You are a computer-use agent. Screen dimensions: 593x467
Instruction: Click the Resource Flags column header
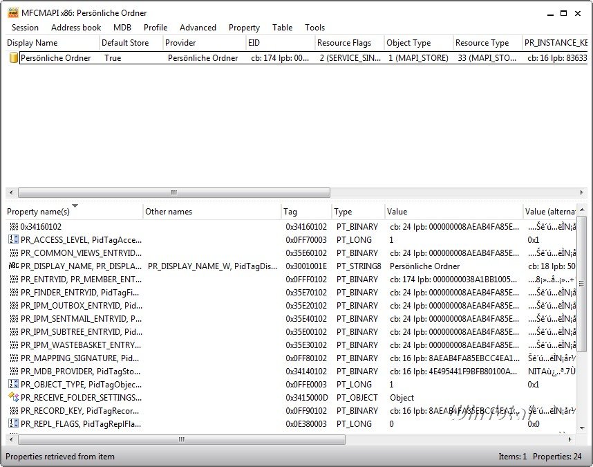pyautogui.click(x=350, y=43)
